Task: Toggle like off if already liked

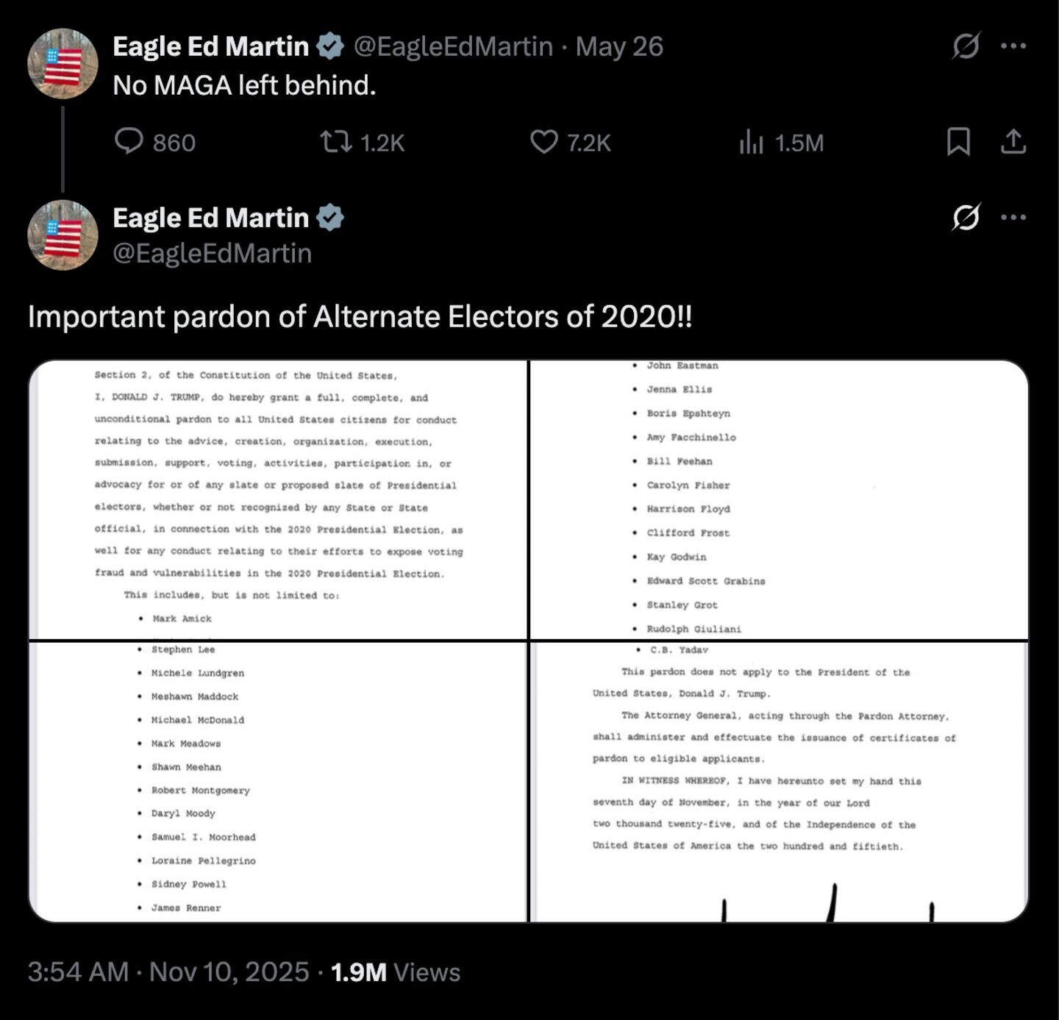Action: [x=544, y=143]
